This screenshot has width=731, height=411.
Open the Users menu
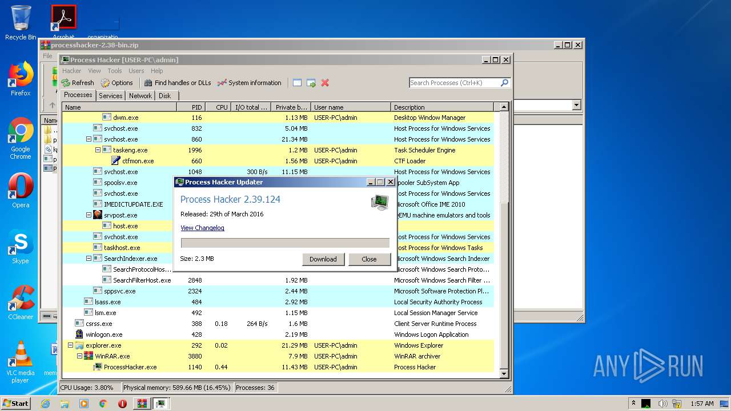click(136, 71)
